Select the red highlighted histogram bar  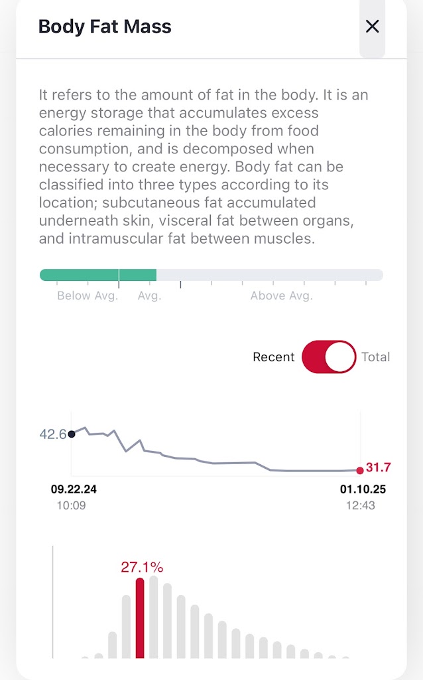[140, 618]
